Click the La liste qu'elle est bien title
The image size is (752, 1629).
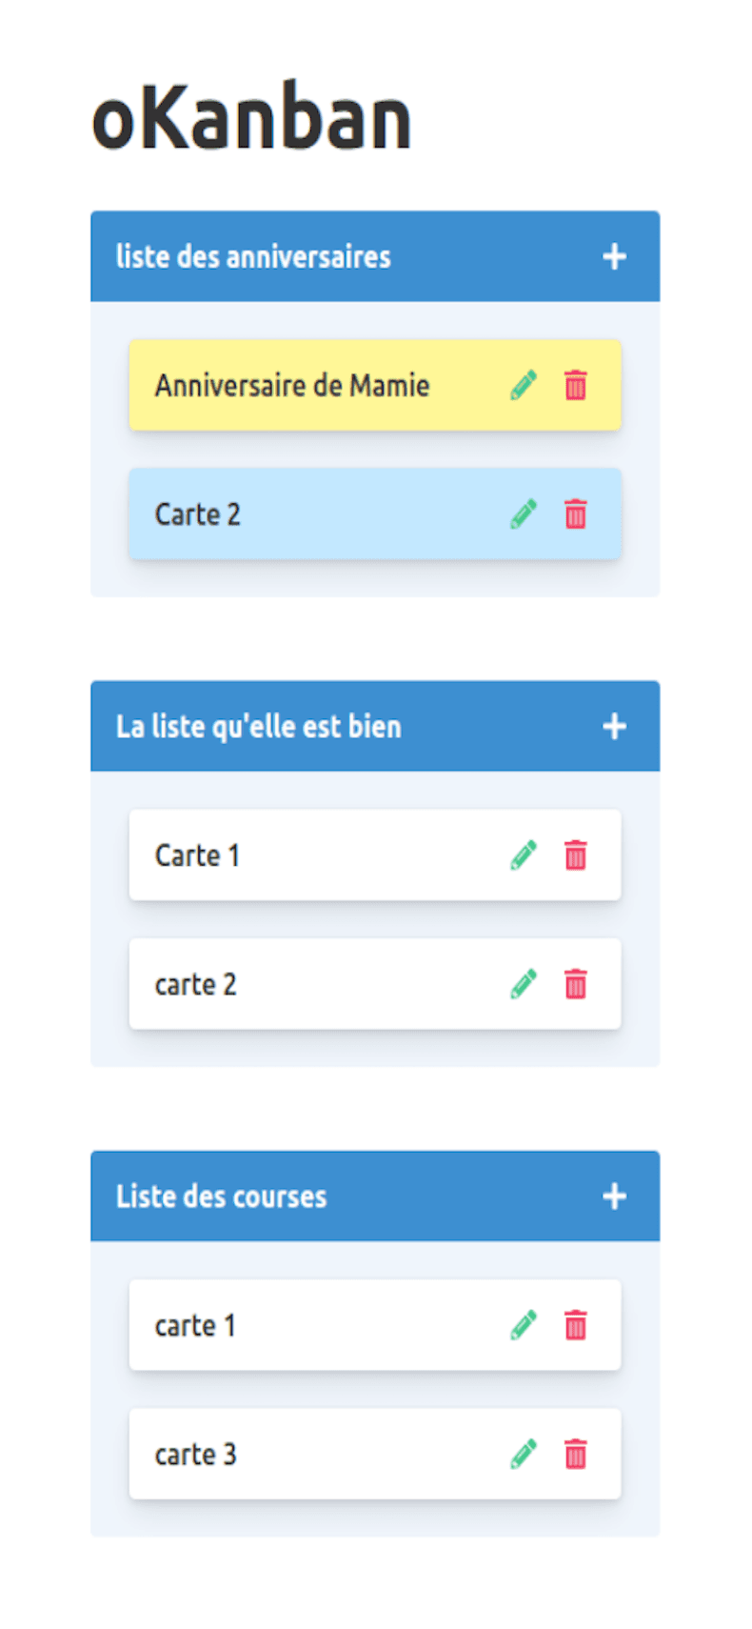pyautogui.click(x=258, y=727)
